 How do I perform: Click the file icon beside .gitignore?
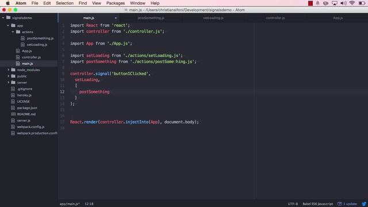(x=13, y=89)
